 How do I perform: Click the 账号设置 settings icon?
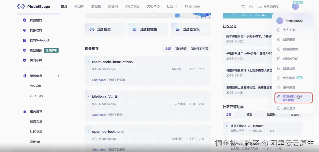coord(279,88)
